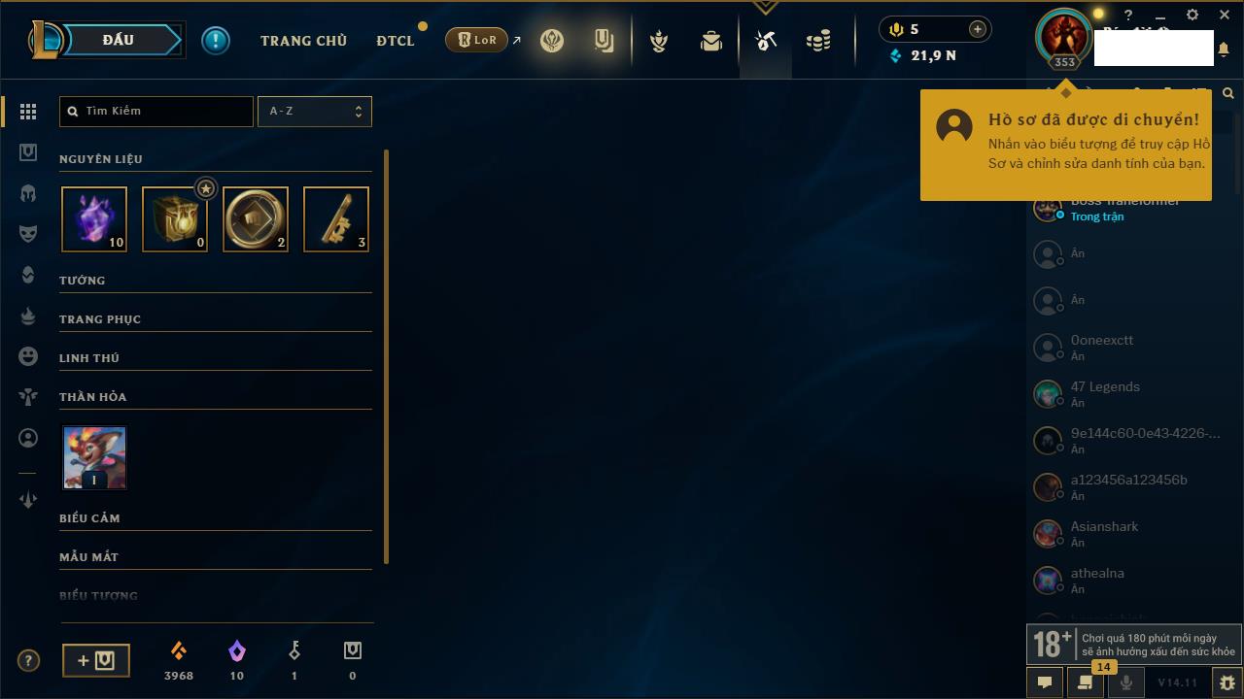
Task: Launch the LoR button
Action: pos(477,40)
